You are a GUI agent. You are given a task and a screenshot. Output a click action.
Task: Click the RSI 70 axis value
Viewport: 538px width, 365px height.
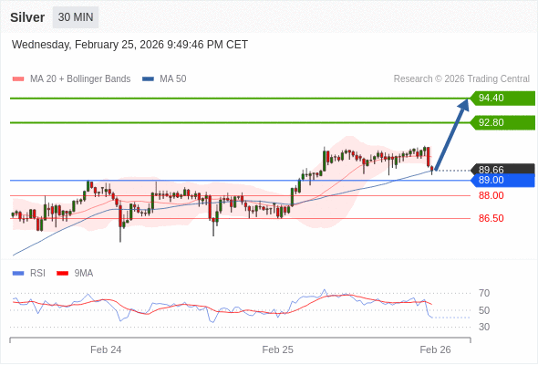click(484, 293)
